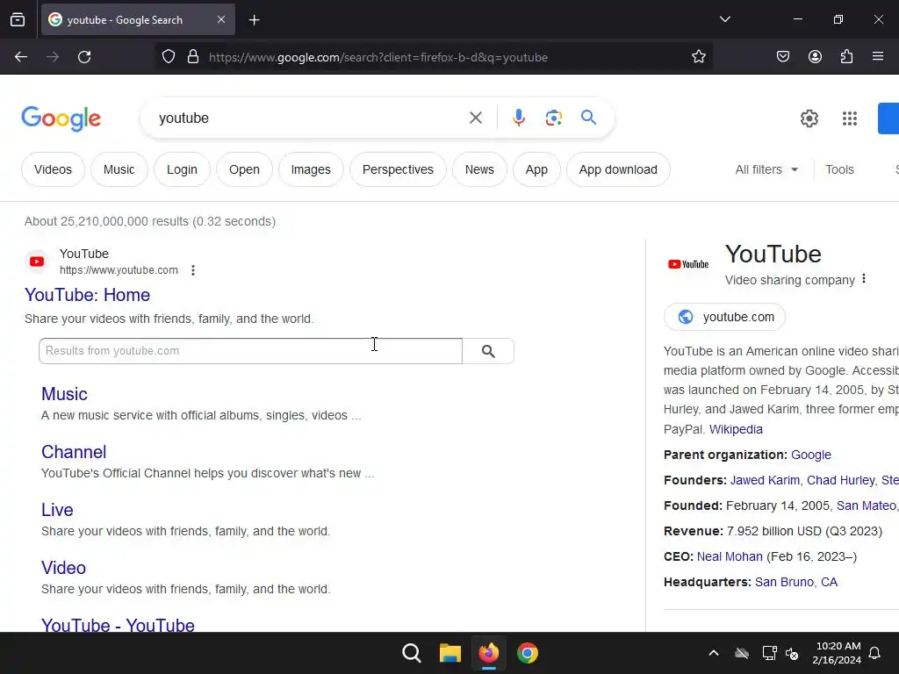Expand the All filters dropdown

click(x=766, y=169)
